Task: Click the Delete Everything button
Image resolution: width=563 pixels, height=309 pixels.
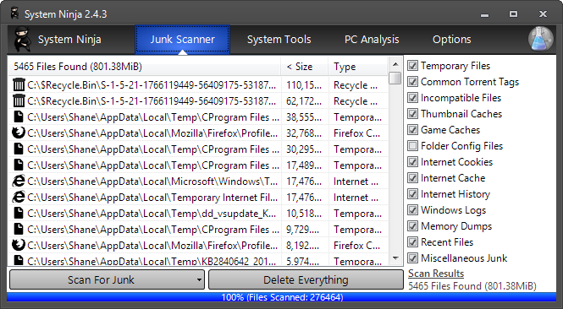Action: pyautogui.click(x=306, y=279)
